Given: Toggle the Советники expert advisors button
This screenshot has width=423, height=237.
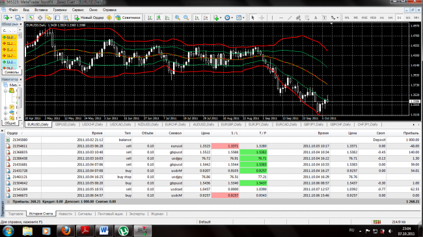Looking at the screenshot, I should [x=128, y=18].
